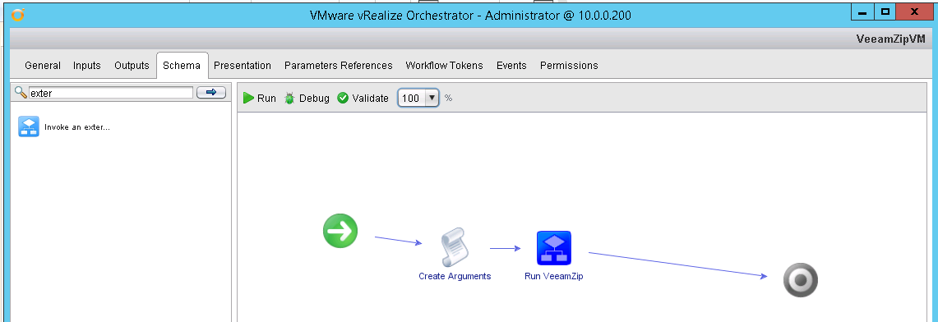Focus the search field containing exter
Viewport: 938px width, 322px height.
pos(111,93)
